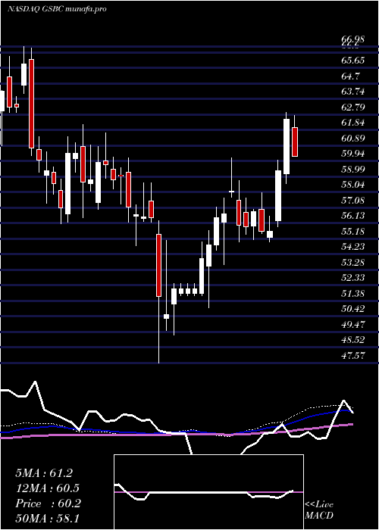Click the 60.89 price axis label
The image size is (379, 530).
352,139
